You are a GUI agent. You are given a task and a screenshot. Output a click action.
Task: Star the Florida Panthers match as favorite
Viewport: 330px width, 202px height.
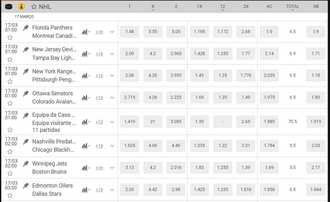[x=10, y=38]
